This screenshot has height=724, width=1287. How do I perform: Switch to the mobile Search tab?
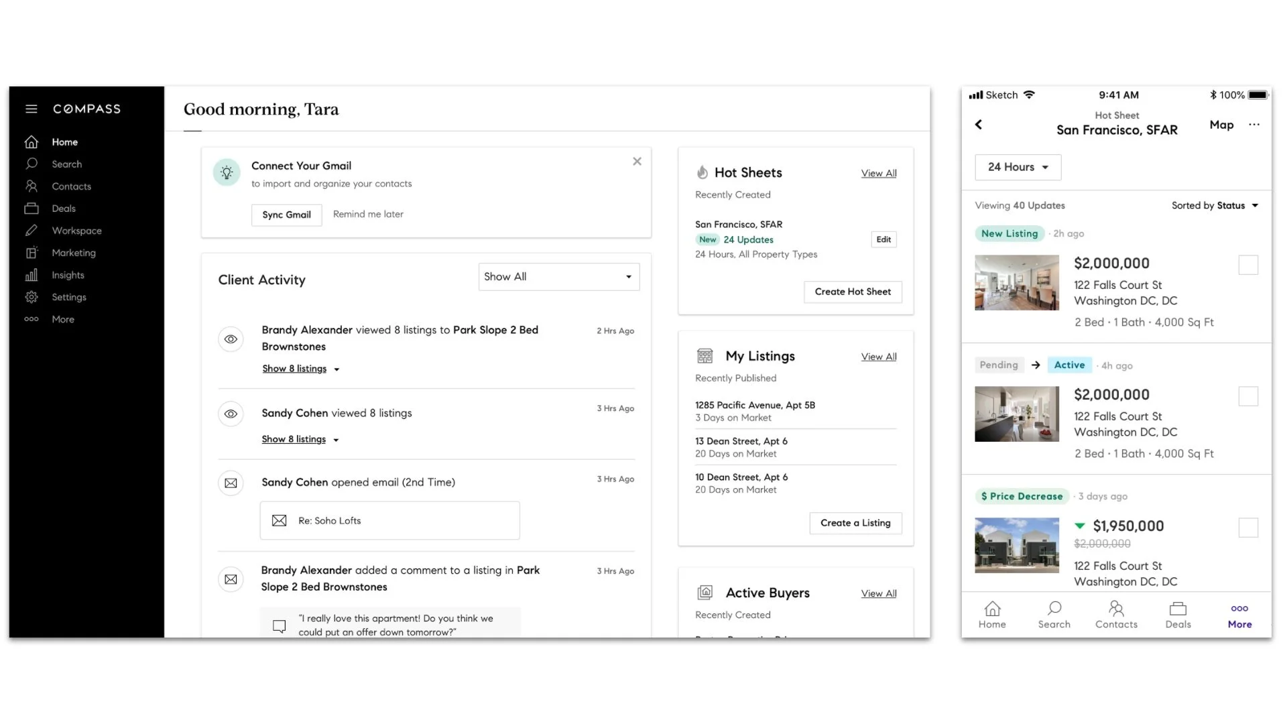(x=1054, y=614)
